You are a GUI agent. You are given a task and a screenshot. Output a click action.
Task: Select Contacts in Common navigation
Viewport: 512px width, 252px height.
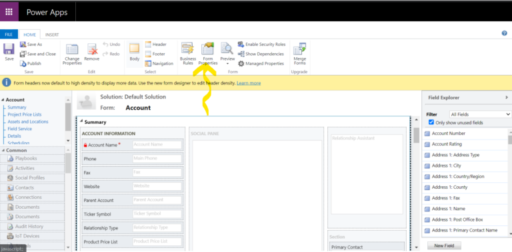[32, 188]
